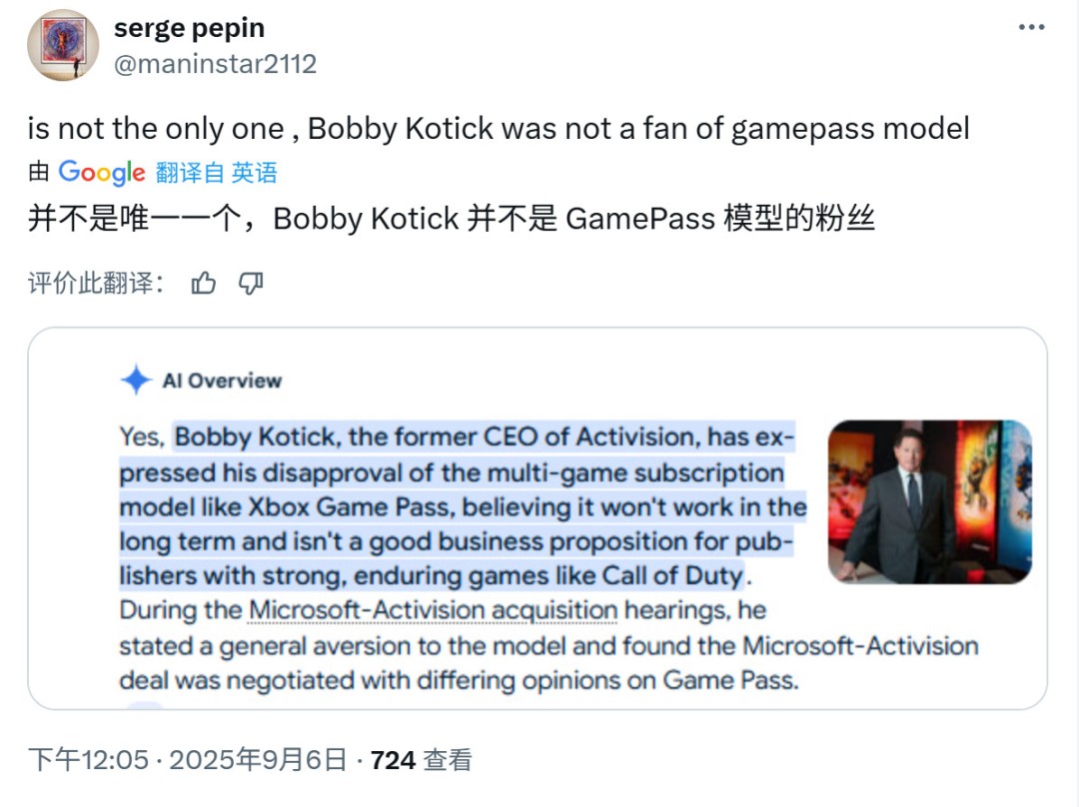
Task: Rate translation with thumbs down
Action: click(x=251, y=284)
